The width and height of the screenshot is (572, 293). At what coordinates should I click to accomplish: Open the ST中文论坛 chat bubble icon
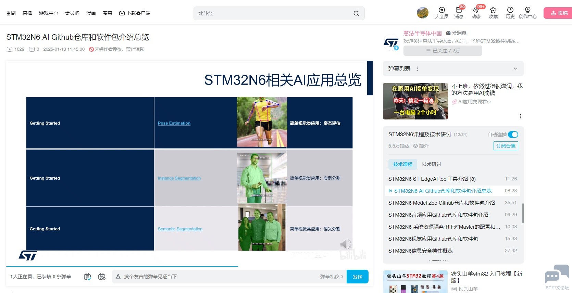pos(557,275)
